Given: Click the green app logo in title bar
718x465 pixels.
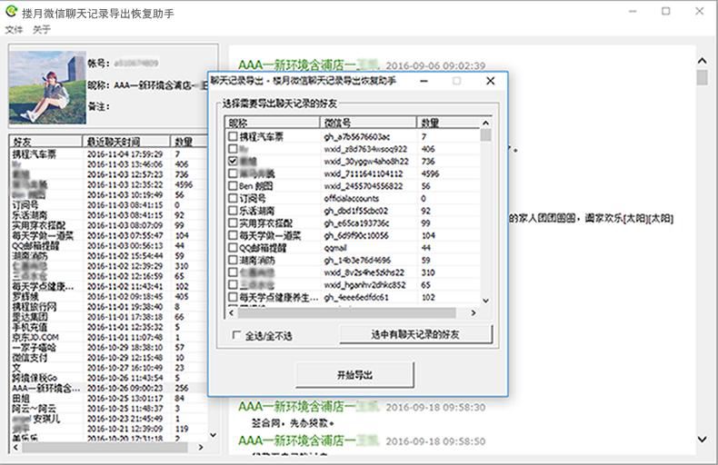Looking at the screenshot, I should click(x=12, y=11).
